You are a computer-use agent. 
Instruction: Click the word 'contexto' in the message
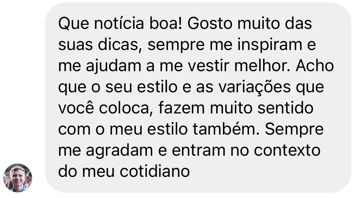[287, 150]
